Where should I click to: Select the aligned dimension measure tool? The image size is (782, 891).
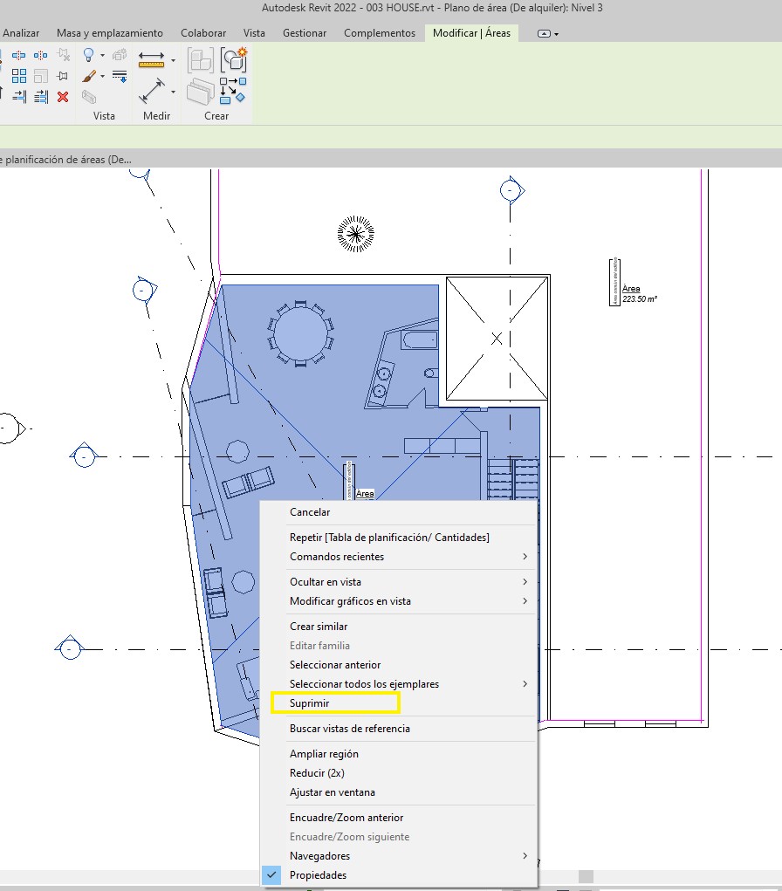click(152, 60)
